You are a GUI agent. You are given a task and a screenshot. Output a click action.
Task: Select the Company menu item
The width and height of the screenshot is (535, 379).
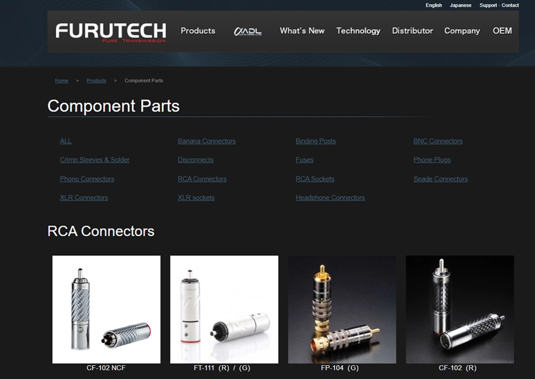[x=462, y=31]
